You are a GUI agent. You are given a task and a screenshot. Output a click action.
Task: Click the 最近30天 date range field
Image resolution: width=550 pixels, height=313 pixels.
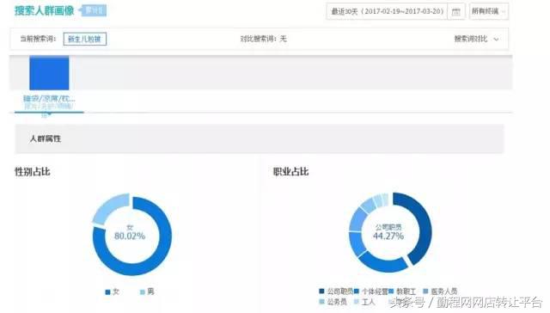point(388,11)
